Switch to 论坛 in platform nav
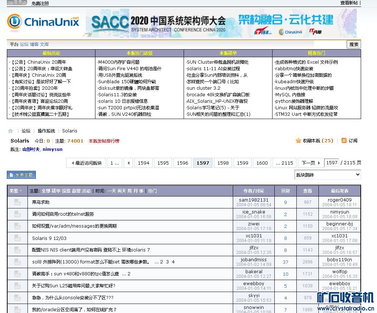Screen dimensions: 377x313 tap(24, 44)
